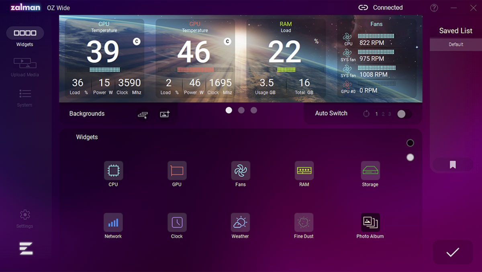Add the Clock widget
Screen dimensions: 482x272
click(177, 222)
